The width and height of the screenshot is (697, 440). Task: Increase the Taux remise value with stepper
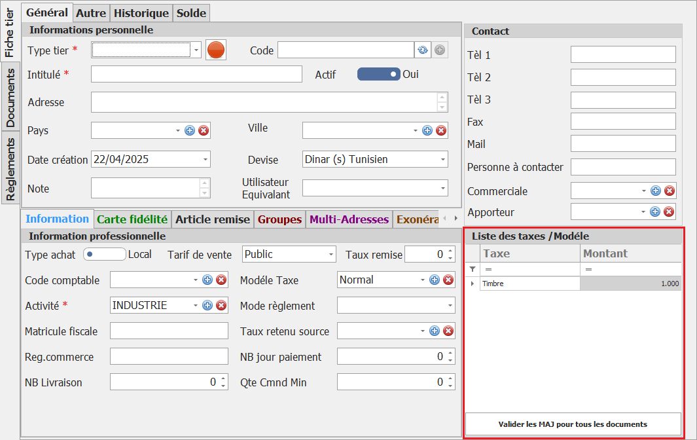click(451, 251)
